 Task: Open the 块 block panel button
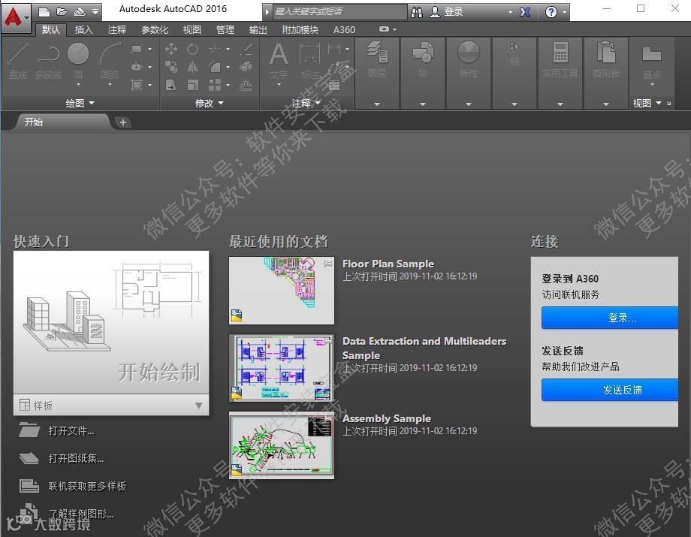click(423, 59)
